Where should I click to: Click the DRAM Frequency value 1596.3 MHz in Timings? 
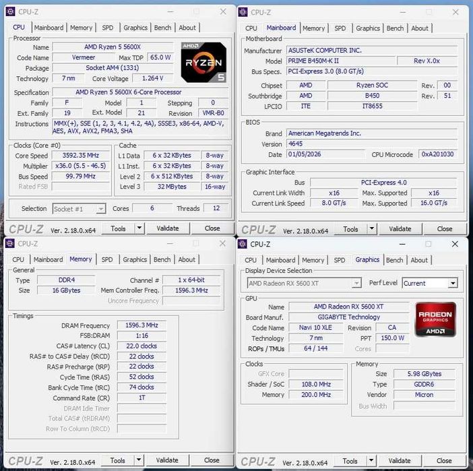[141, 325]
